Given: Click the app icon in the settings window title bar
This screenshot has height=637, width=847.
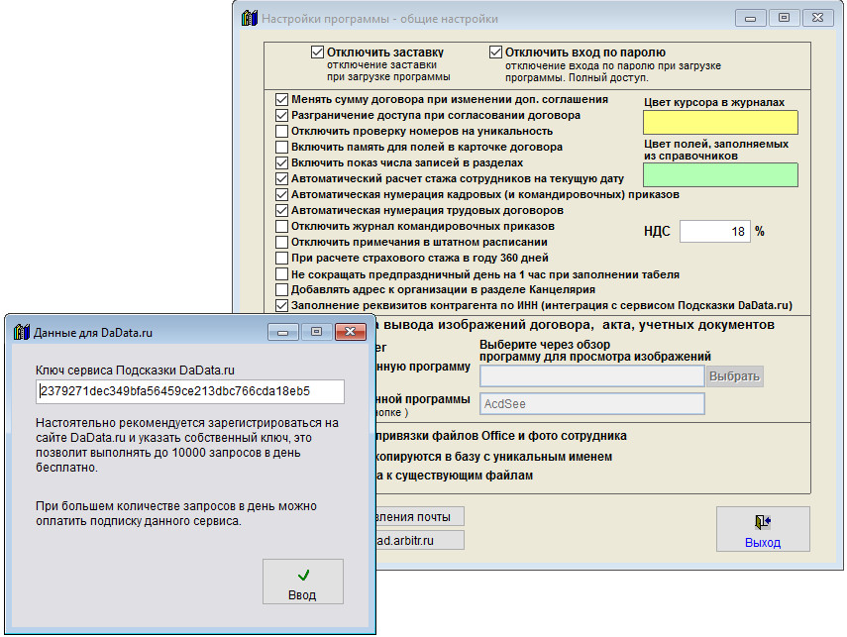Looking at the screenshot, I should pos(250,18).
